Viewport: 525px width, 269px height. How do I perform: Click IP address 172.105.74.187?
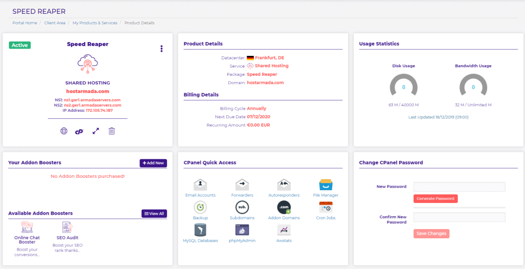pos(99,110)
